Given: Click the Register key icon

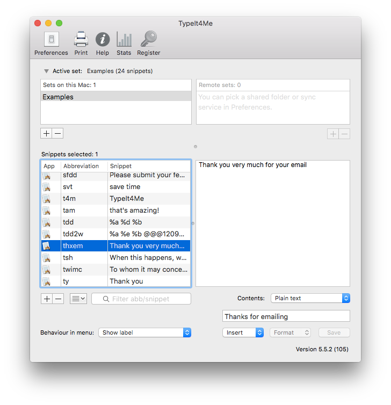Looking at the screenshot, I should 149,39.
